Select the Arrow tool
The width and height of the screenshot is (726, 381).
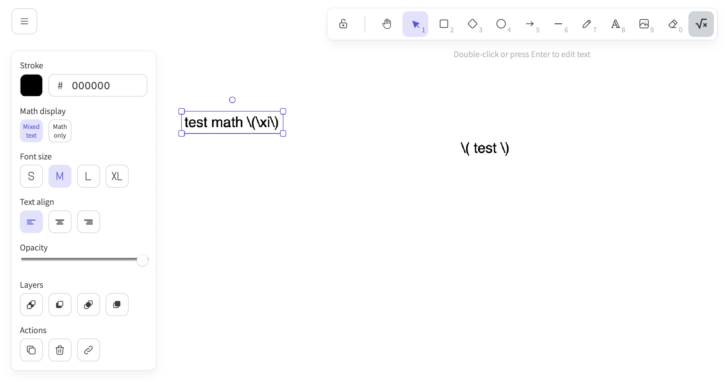coord(530,24)
